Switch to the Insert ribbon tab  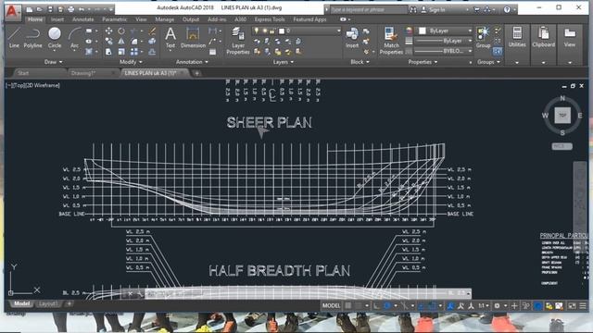coord(57,19)
